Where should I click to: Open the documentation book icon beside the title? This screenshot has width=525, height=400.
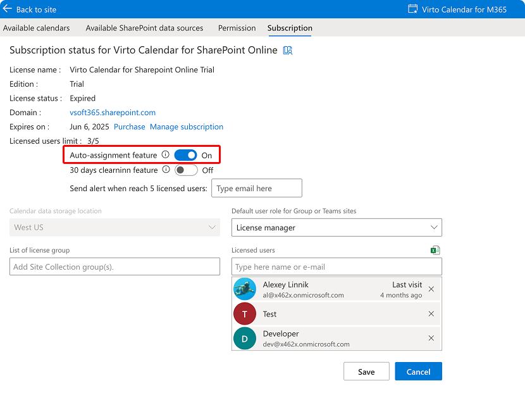click(288, 51)
